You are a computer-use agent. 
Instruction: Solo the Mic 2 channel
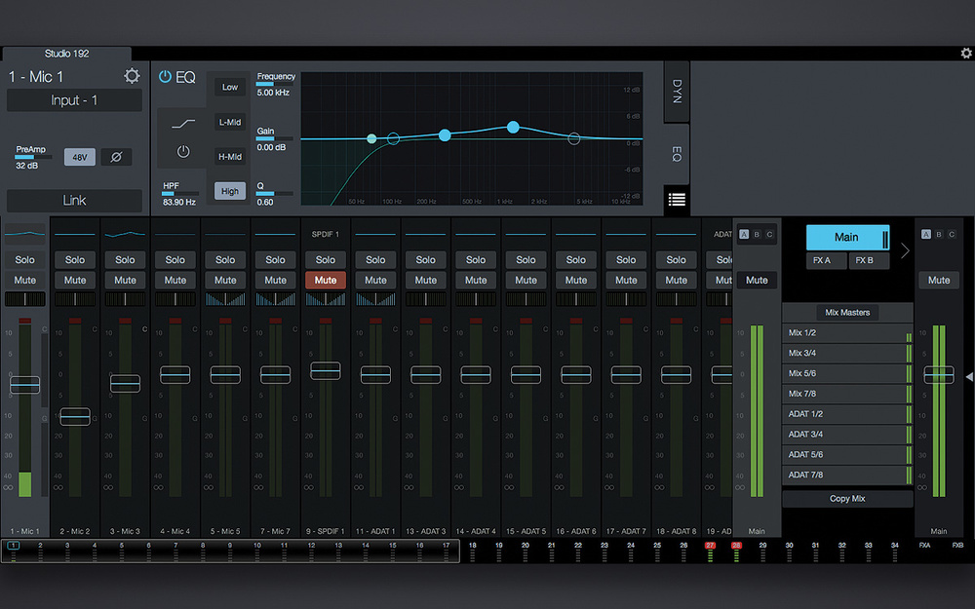click(75, 260)
